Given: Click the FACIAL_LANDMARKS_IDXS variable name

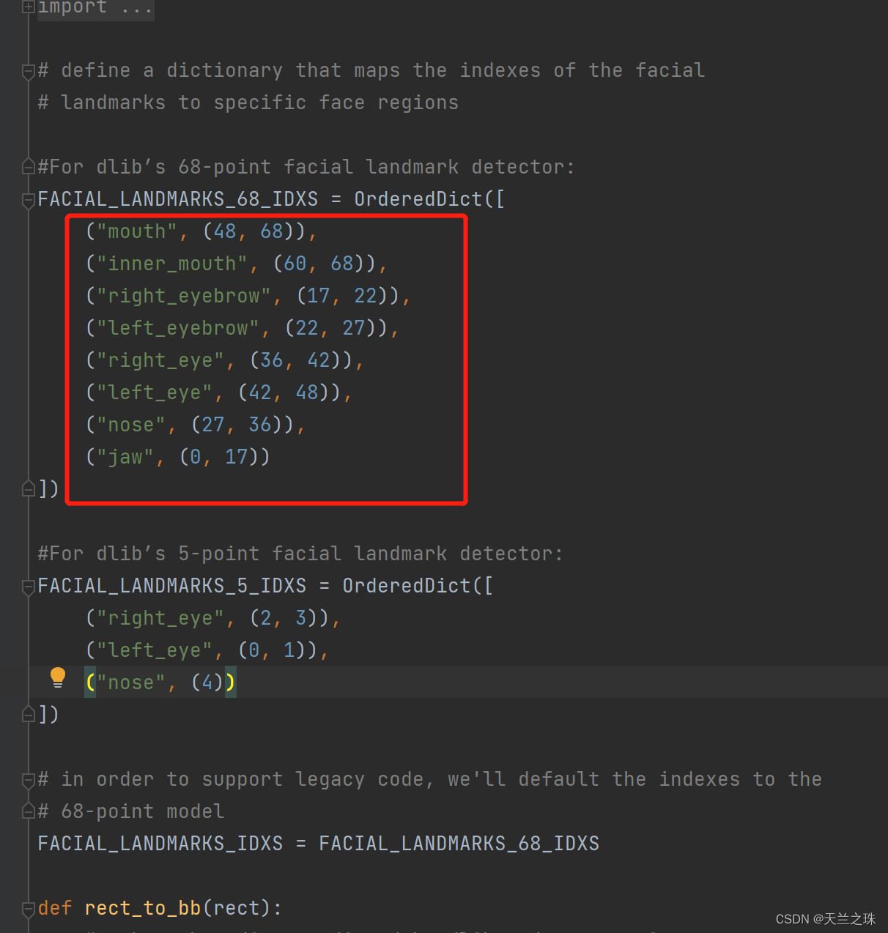Looking at the screenshot, I should (160, 844).
